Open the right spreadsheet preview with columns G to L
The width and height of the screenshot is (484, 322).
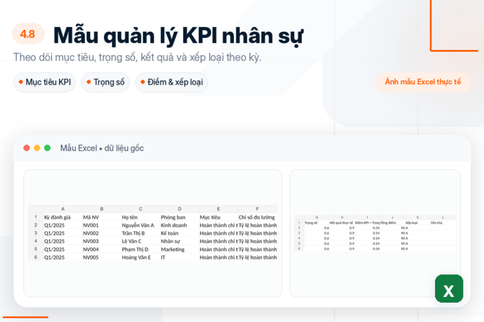coord(375,233)
